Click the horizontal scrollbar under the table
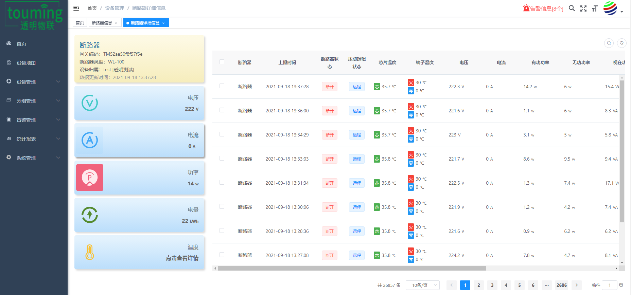Screen dimensions: 631x295 tap(352, 268)
